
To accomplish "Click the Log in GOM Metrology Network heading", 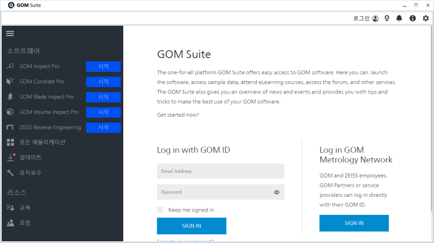I will 356,155.
